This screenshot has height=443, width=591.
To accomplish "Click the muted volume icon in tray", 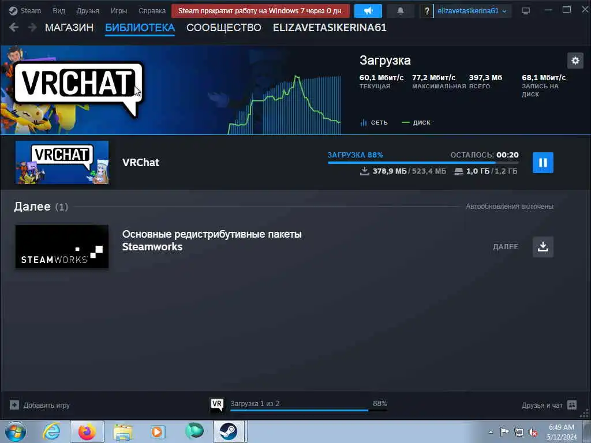I will pyautogui.click(x=533, y=432).
